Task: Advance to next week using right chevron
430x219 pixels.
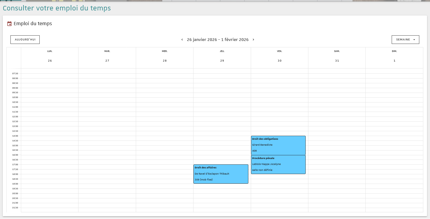Action: coord(253,40)
